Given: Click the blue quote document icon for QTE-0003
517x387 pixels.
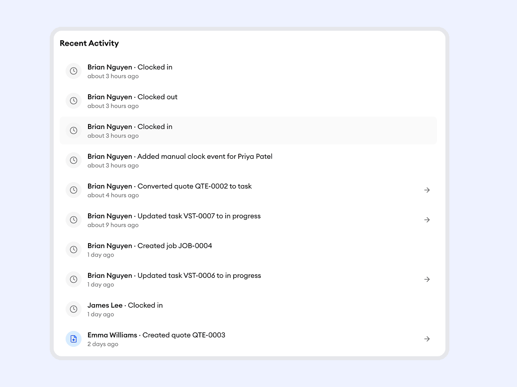Looking at the screenshot, I should (74, 339).
